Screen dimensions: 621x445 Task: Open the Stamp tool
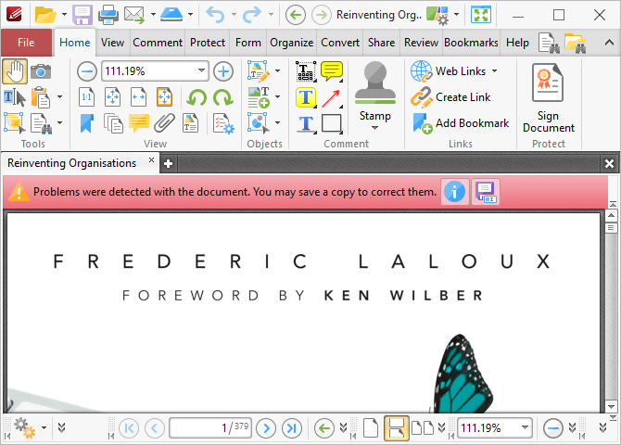pos(375,96)
